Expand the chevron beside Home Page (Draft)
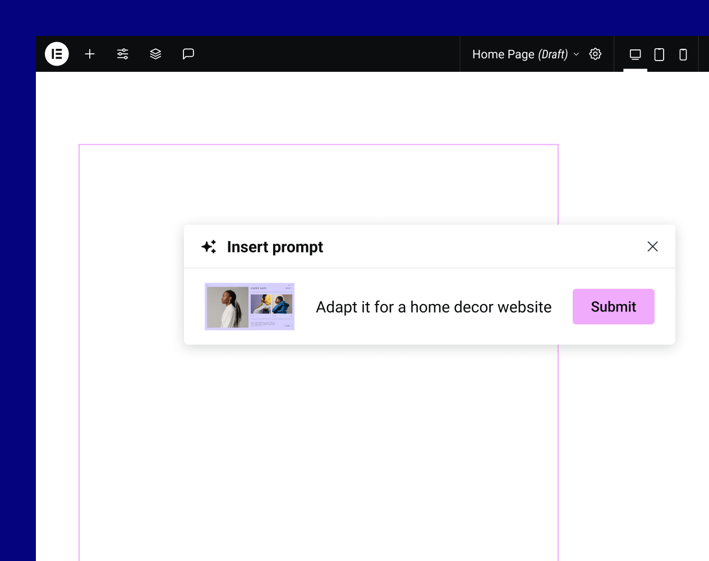The width and height of the screenshot is (709, 561). 576,54
